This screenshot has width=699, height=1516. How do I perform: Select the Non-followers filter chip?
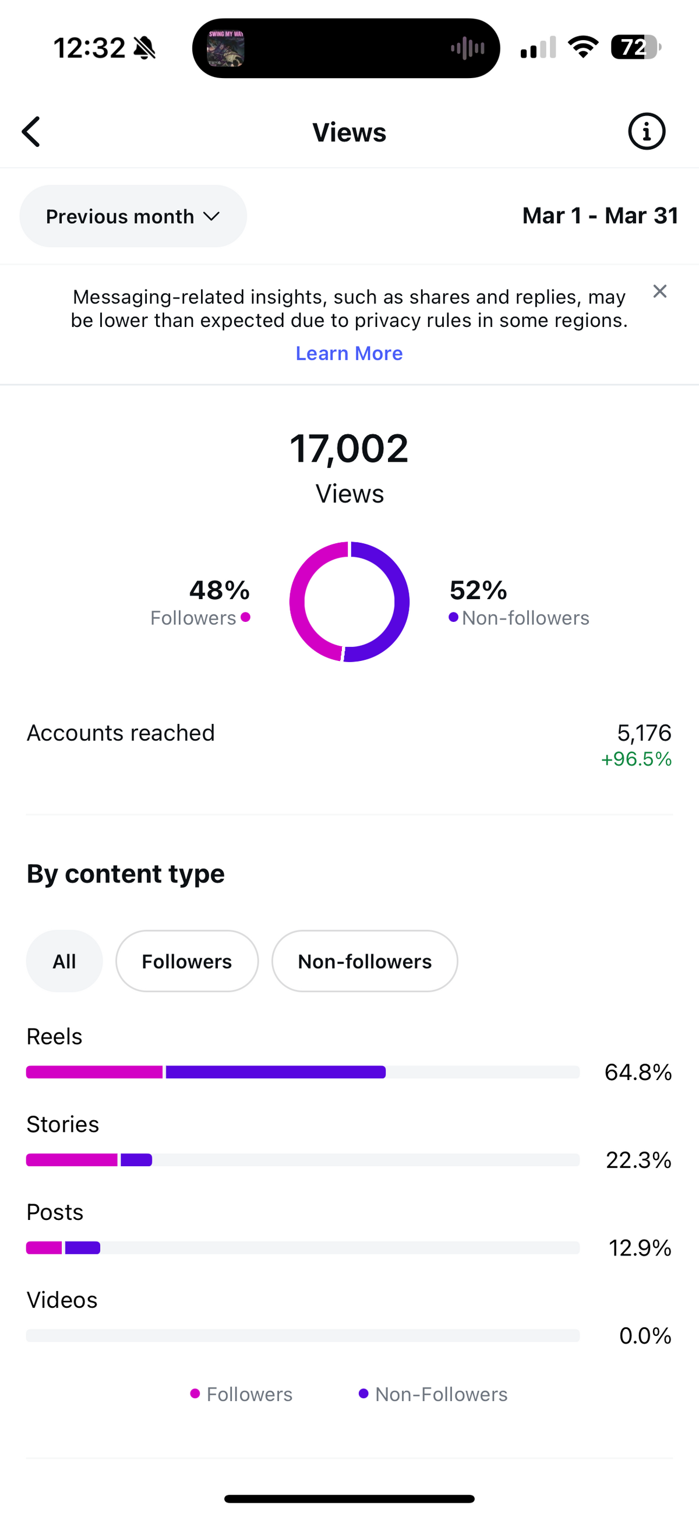click(364, 961)
